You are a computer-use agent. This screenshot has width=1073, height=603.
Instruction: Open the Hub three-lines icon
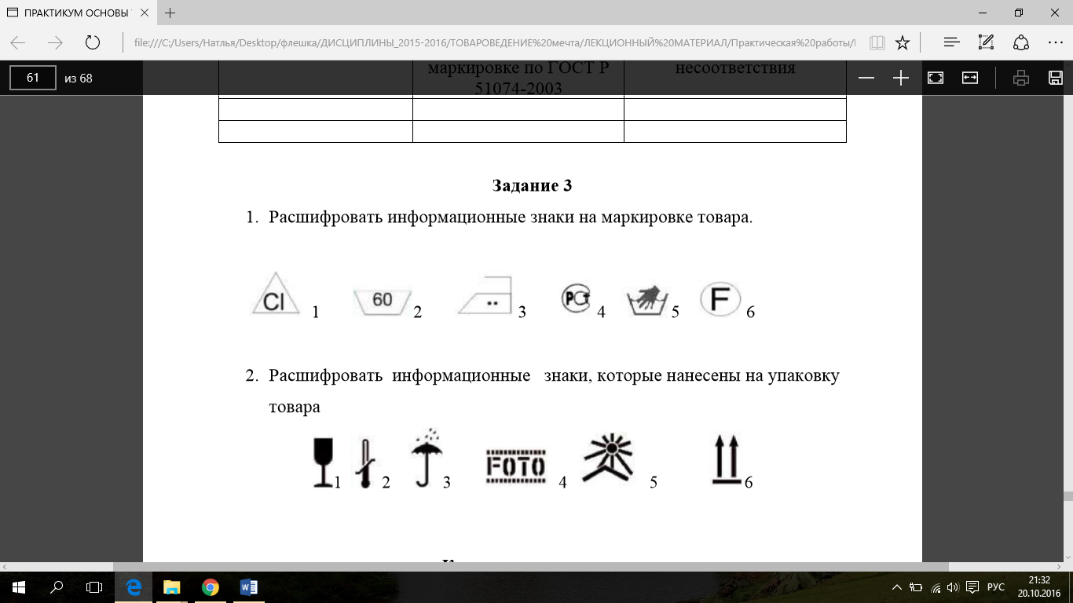coord(951,42)
